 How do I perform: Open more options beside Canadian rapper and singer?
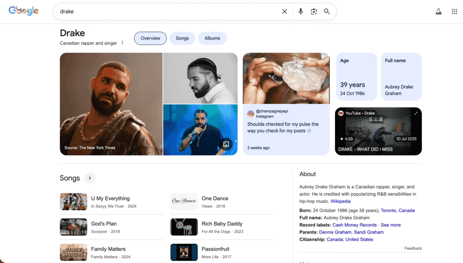coord(122,43)
